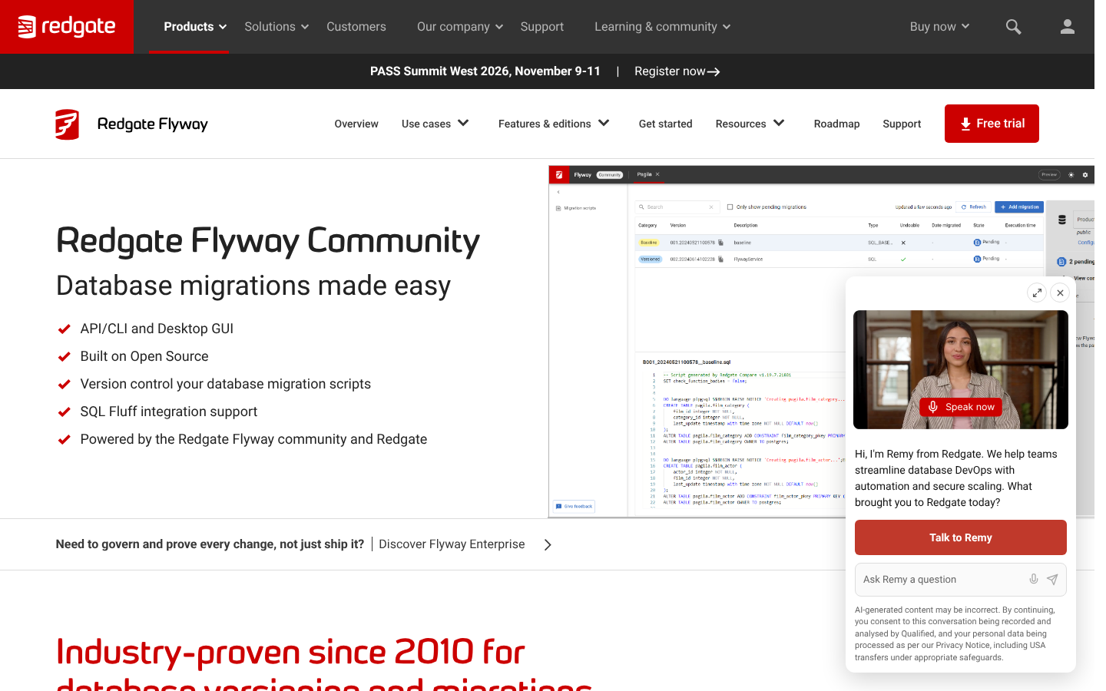Open the site search magnifier icon
Viewport: 1106px width, 691px height.
pyautogui.click(x=1013, y=27)
